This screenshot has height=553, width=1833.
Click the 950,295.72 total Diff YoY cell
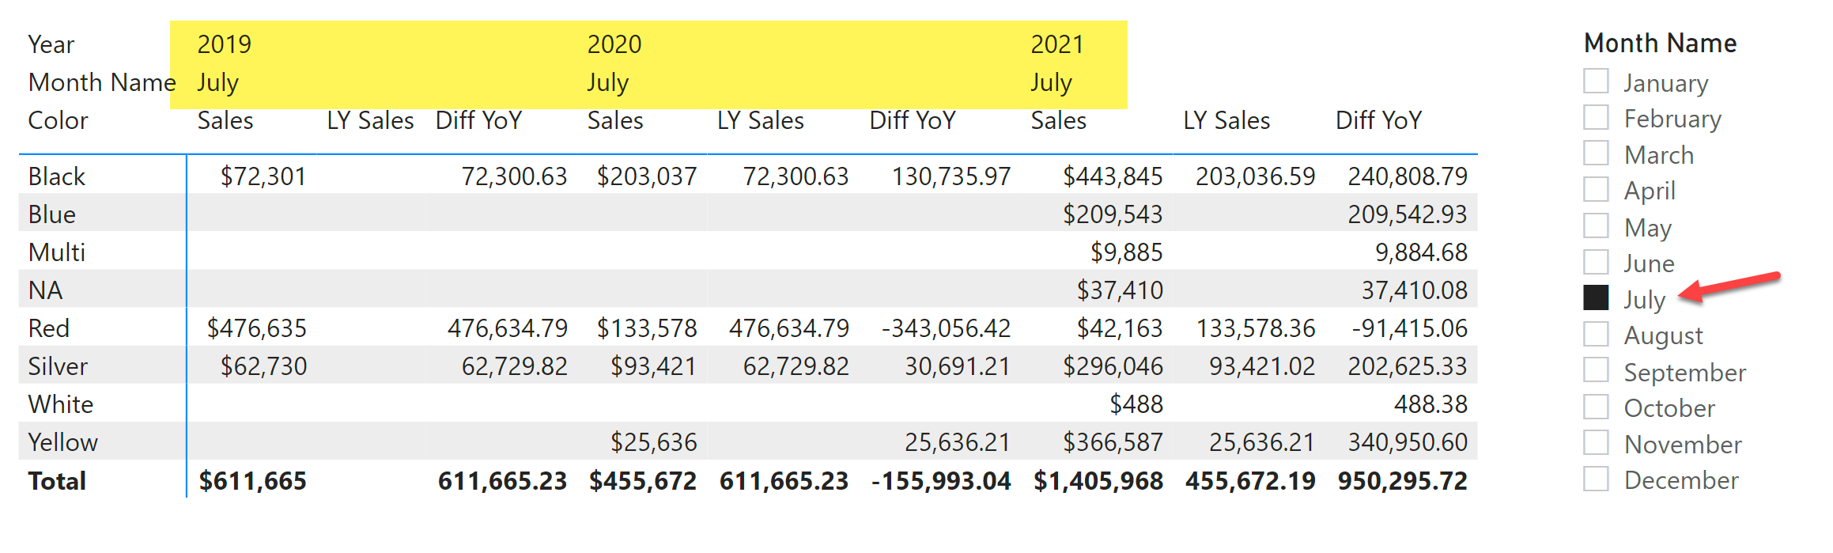pos(1403,481)
